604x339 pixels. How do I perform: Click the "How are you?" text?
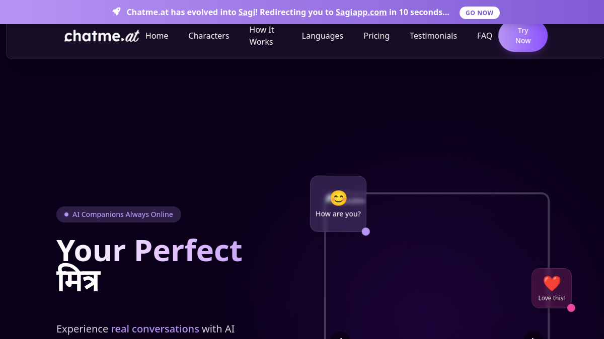(338, 214)
